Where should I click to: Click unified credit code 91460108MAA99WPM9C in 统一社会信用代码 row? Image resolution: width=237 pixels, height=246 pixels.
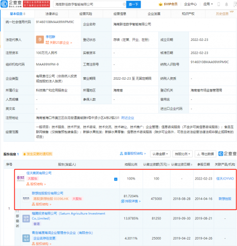tap(55, 22)
